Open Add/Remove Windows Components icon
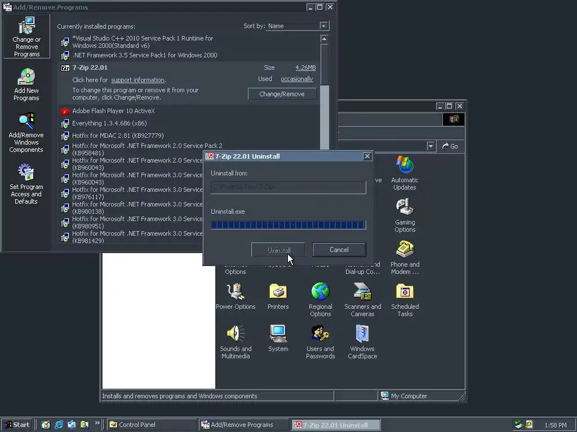This screenshot has width=577, height=432. click(x=26, y=133)
